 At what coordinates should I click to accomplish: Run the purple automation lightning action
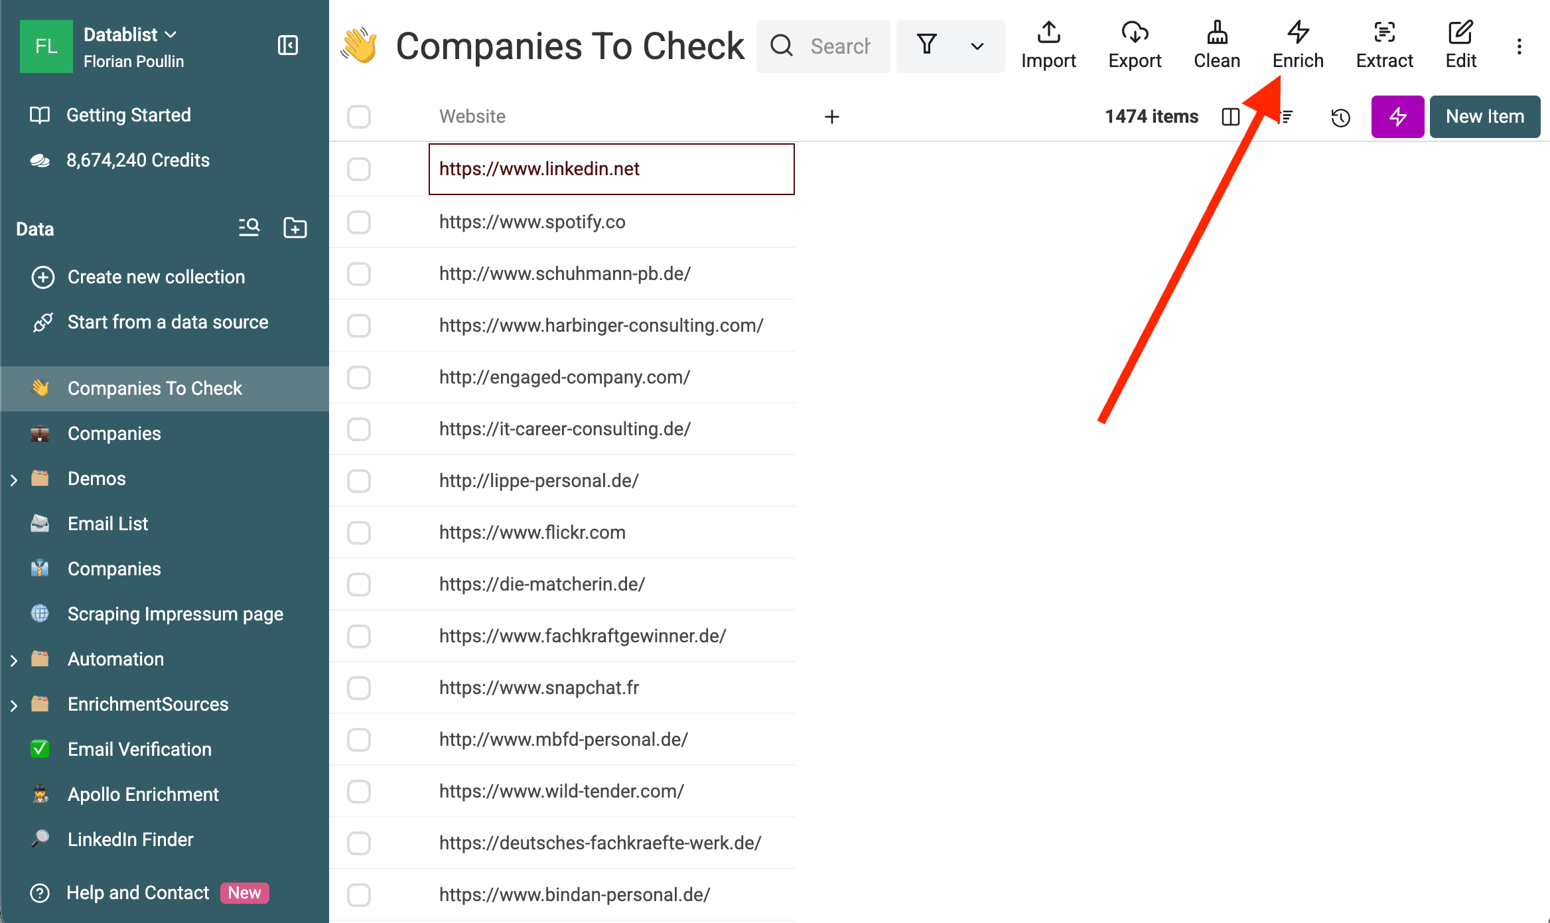coord(1397,117)
